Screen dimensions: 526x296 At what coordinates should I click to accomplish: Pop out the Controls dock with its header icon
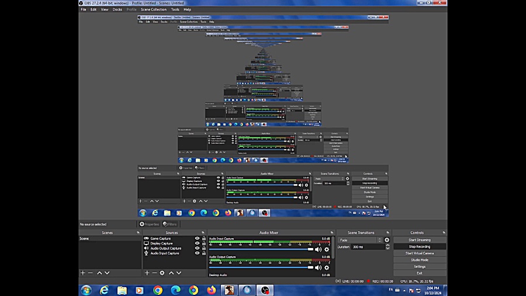[x=444, y=233]
